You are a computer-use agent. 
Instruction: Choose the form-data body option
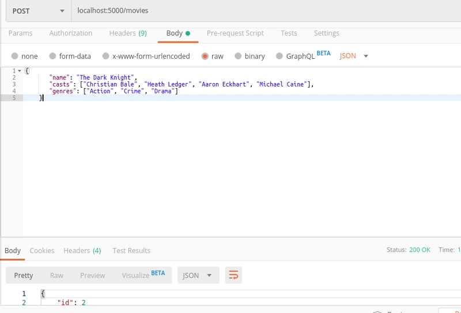tap(52, 56)
